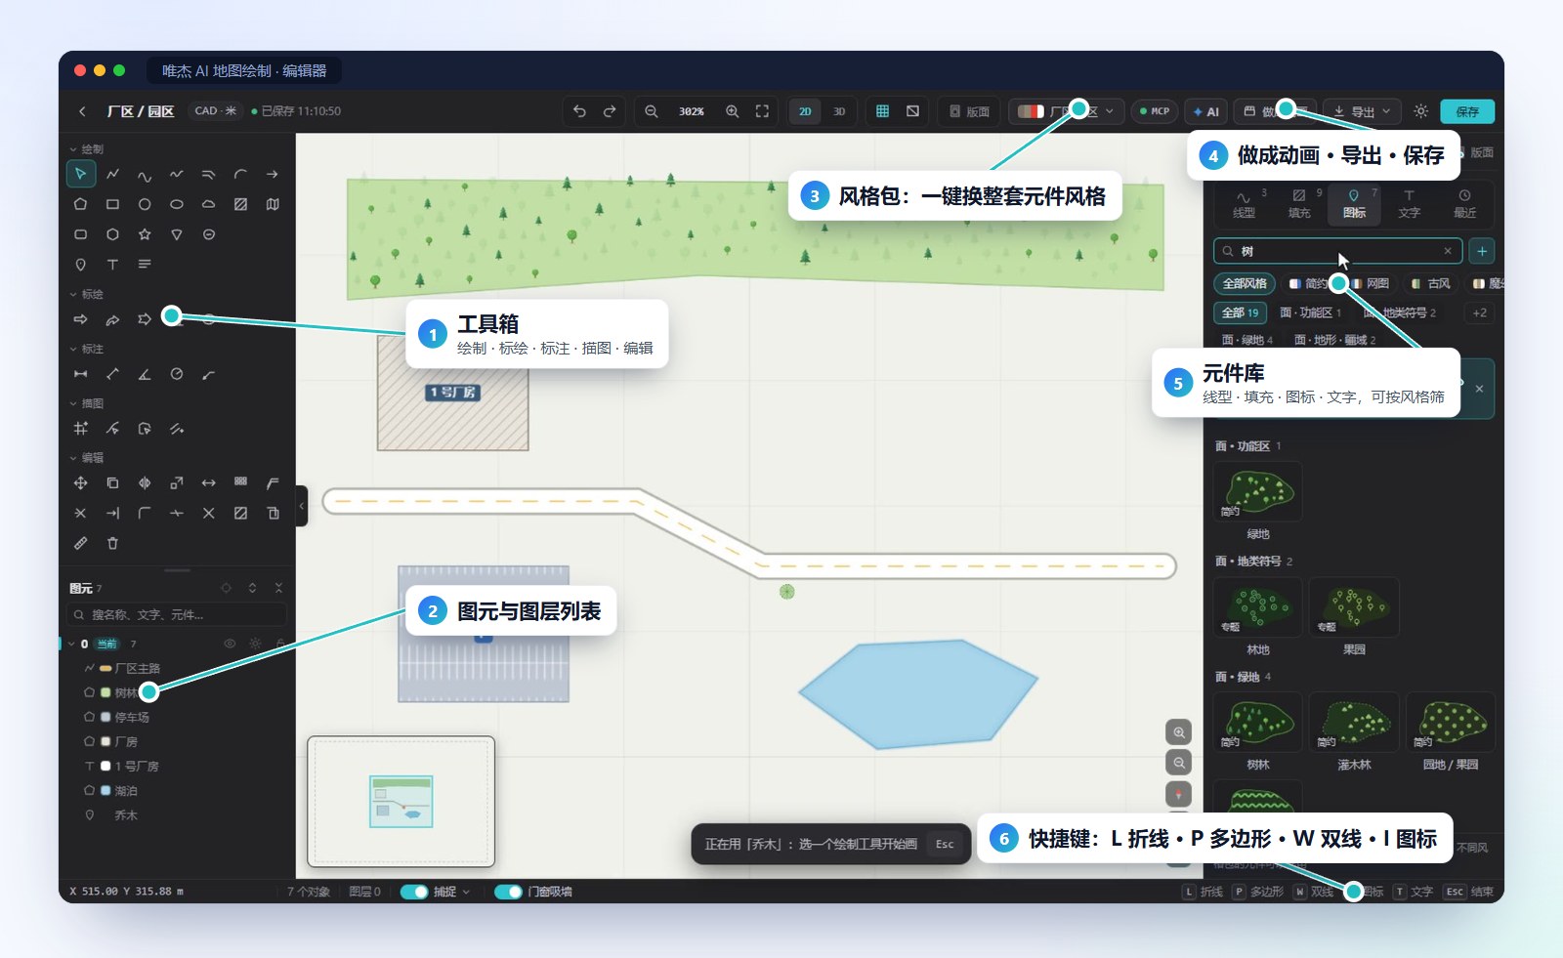This screenshot has height=958, width=1563.
Task: Pick the polyline drawing tool
Action: 112,174
